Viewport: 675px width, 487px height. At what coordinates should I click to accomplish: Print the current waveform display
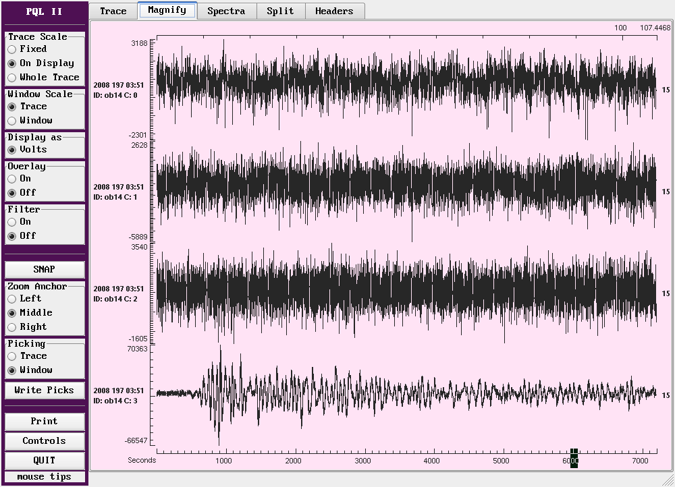[45, 422]
